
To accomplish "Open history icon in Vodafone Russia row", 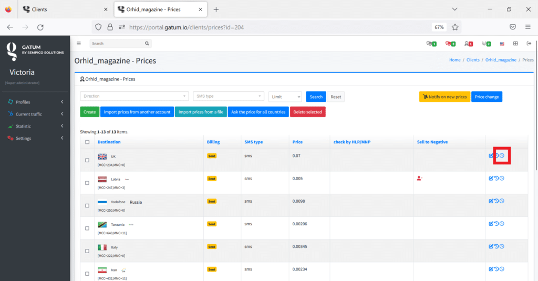I will pos(496,201).
